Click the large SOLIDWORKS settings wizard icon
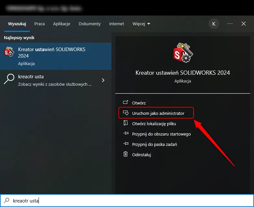This screenshot has height=207, width=254. [183, 53]
